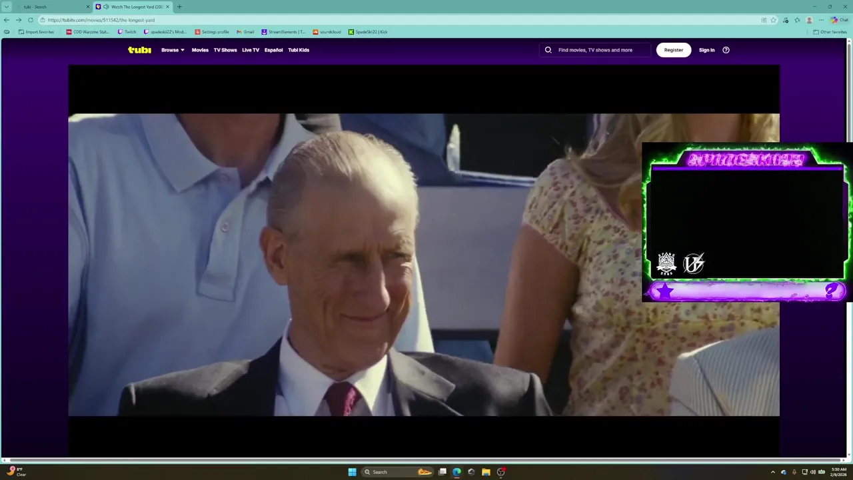Open a new browser tab
The width and height of the screenshot is (853, 480).
pyautogui.click(x=179, y=7)
